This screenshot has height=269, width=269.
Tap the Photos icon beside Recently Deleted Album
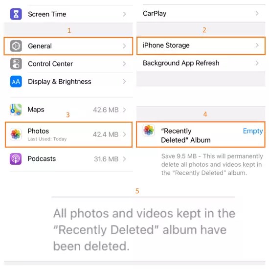[x=149, y=130]
